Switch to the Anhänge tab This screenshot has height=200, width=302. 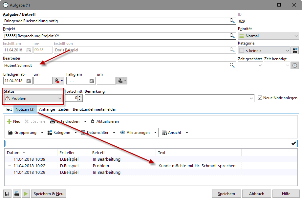[x=47, y=109]
